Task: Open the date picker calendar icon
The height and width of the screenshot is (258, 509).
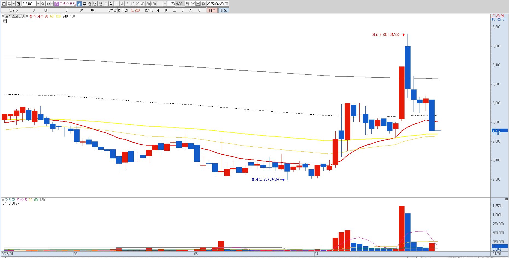Action: click(226, 4)
